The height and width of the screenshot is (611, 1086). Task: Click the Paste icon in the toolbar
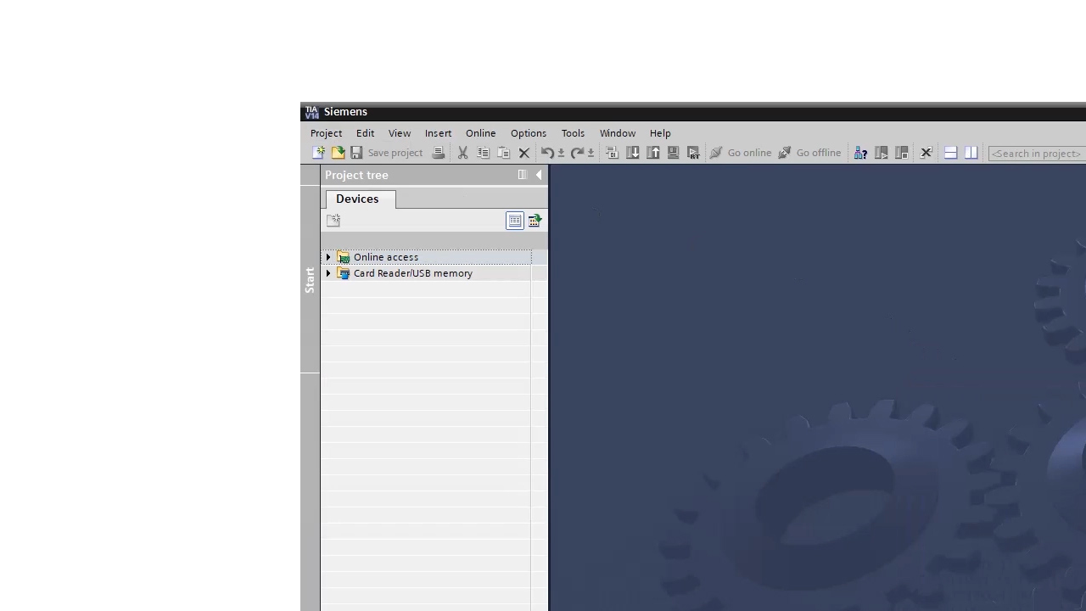503,152
